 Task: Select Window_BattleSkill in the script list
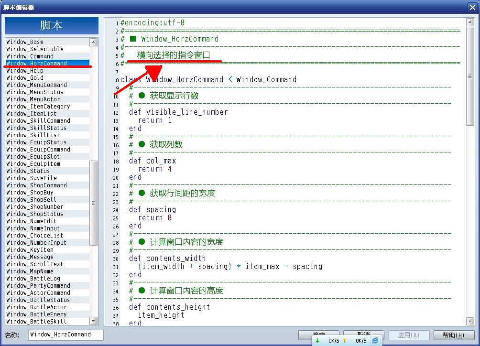click(x=47, y=321)
